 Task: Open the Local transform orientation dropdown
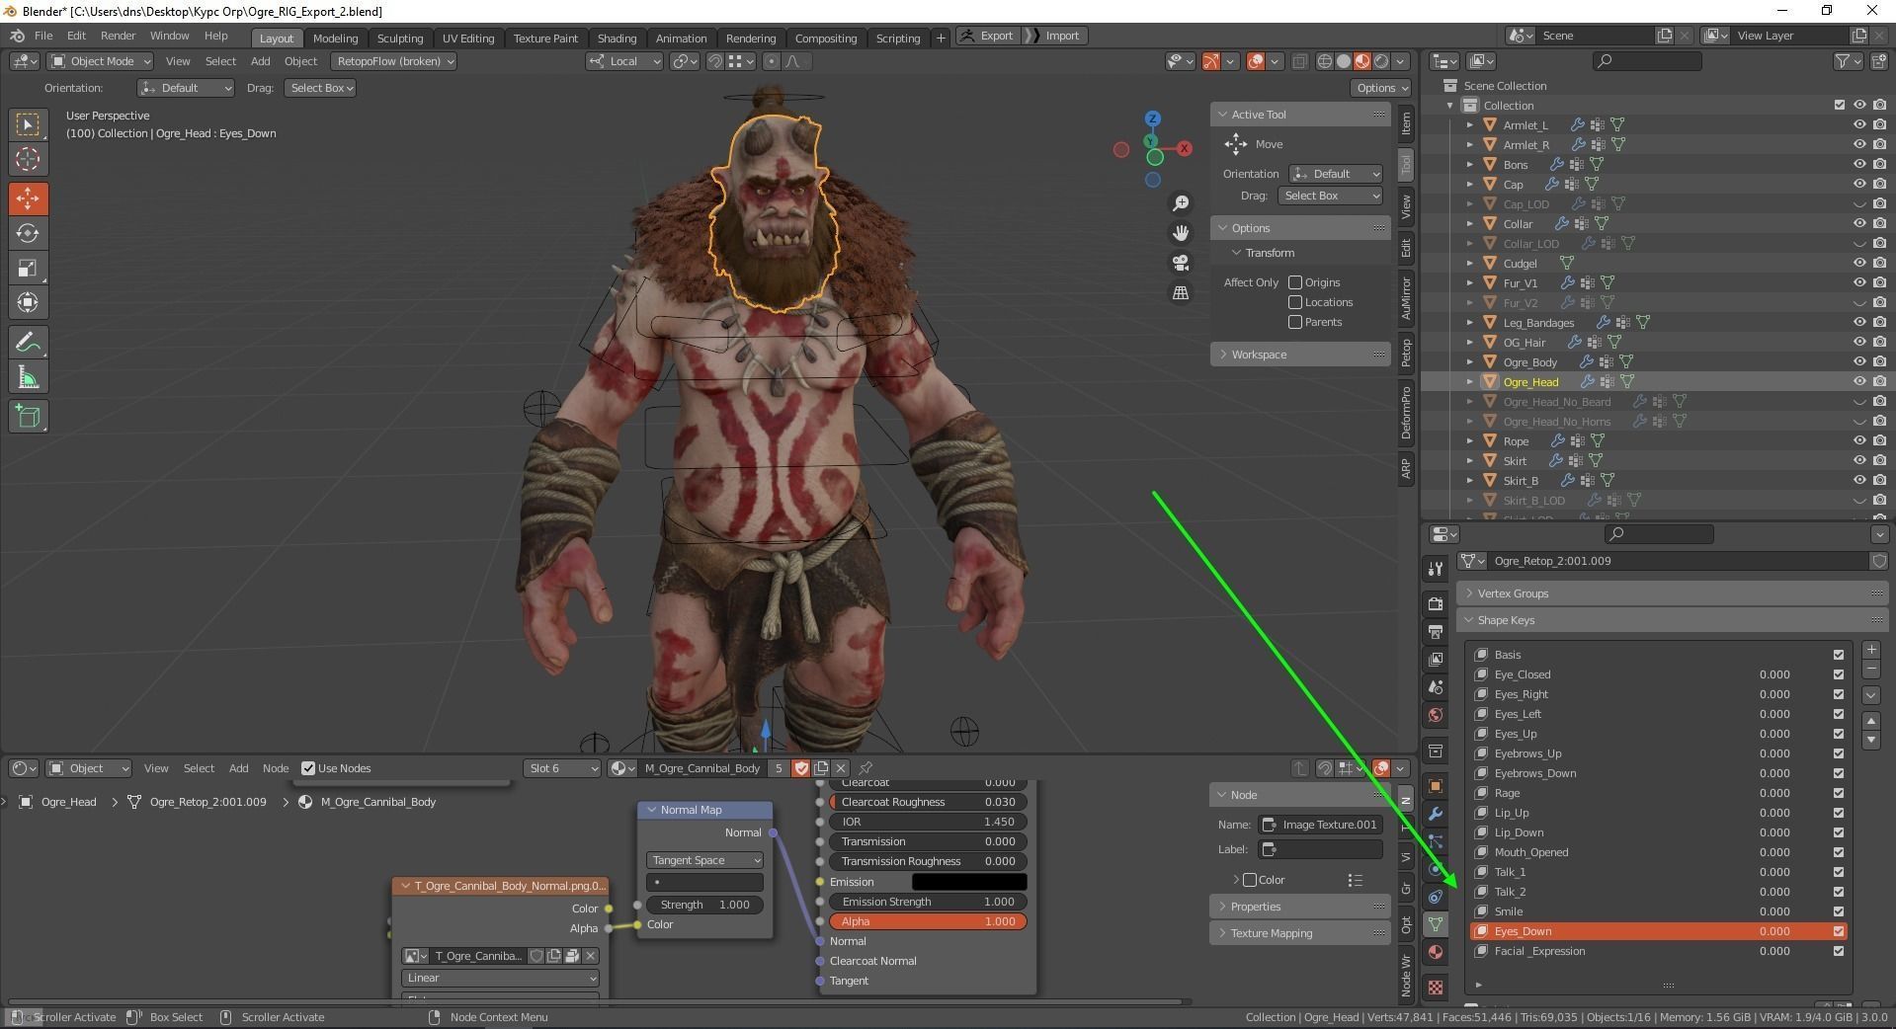(x=624, y=61)
